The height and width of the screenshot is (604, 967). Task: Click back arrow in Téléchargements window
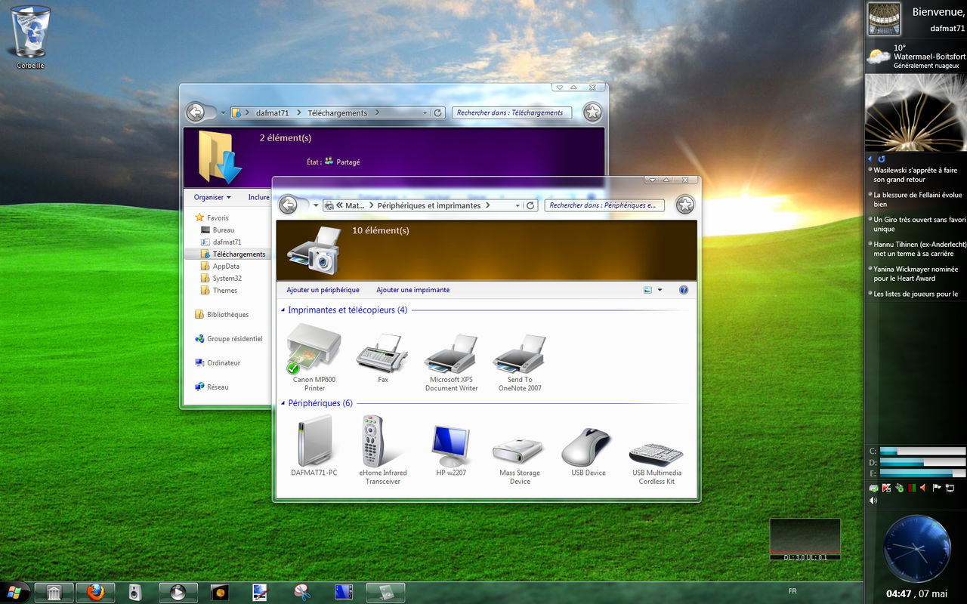pos(195,112)
